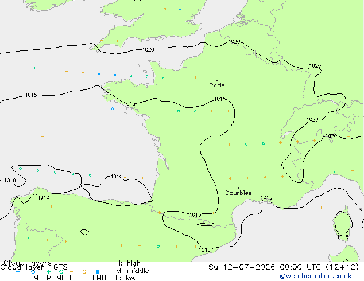The width and height of the screenshot is (364, 281).
Task: Click the LH orange circle legend symbol
Action: (84, 271)
